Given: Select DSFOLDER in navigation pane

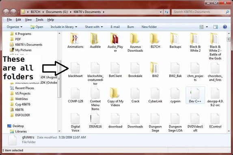Looking at the screenshot, I should [x=20, y=115].
